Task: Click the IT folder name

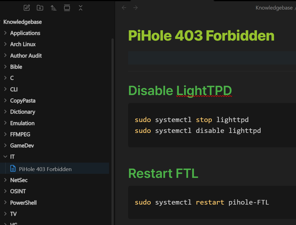Action: click(x=12, y=157)
